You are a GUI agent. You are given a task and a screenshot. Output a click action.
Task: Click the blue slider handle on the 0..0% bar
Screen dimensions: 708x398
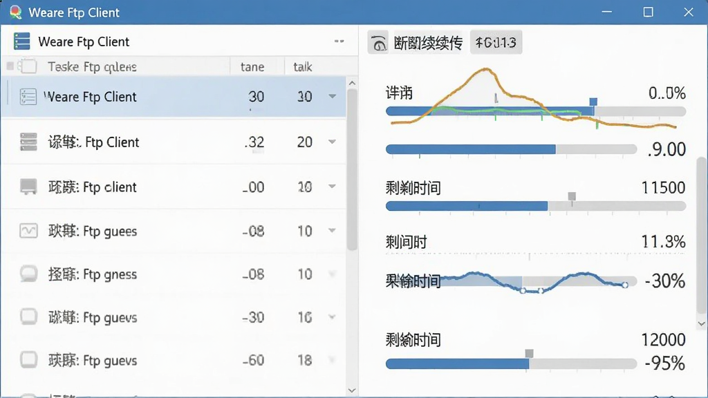coord(593,102)
